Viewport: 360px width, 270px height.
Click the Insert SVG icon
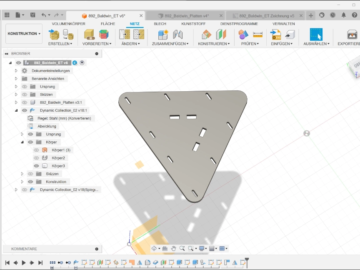275,35
